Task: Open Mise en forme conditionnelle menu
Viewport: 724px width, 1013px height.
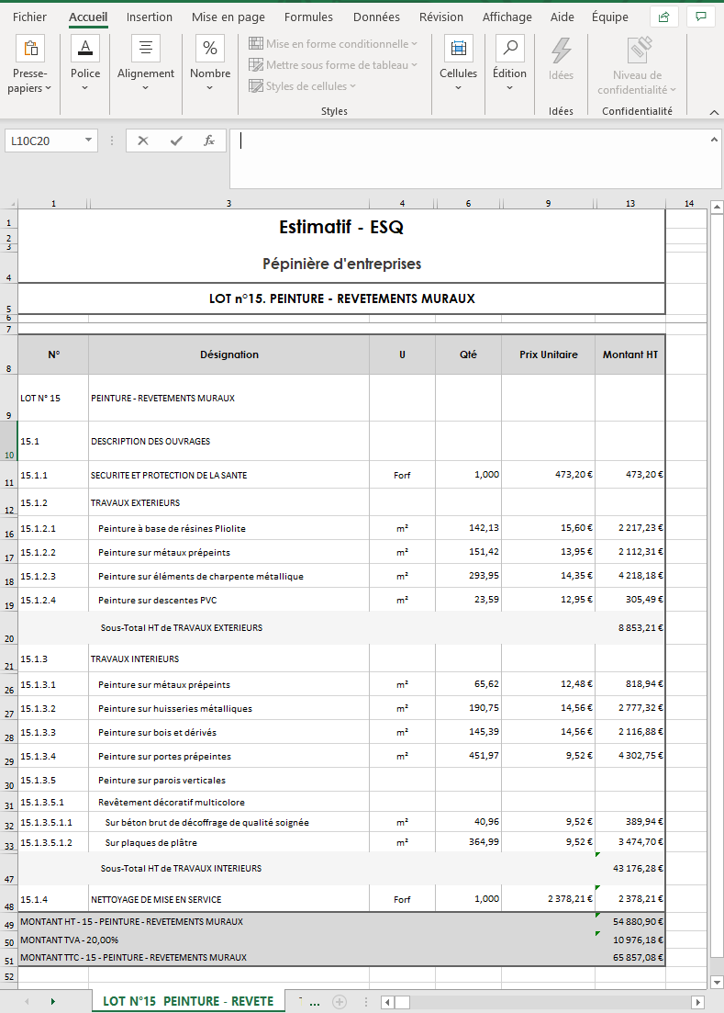Action: [334, 44]
